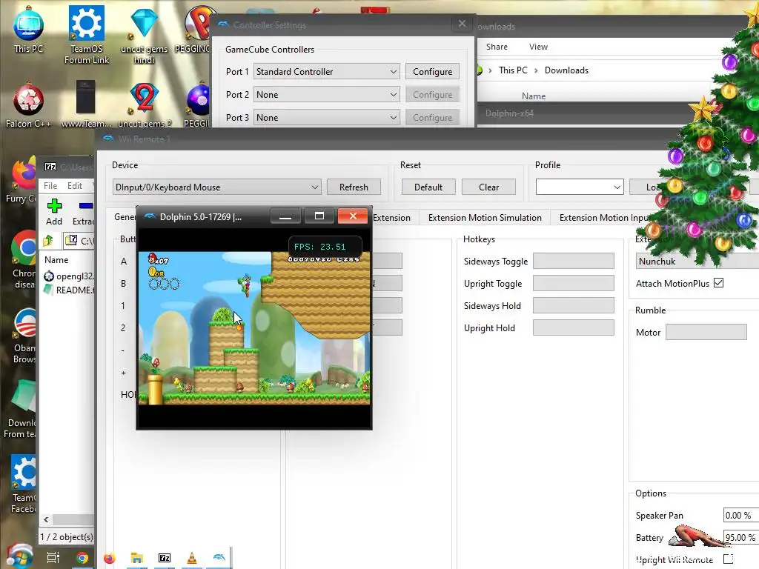
Task: Open the Nunchuk extension dropdown
Action: [x=697, y=262]
